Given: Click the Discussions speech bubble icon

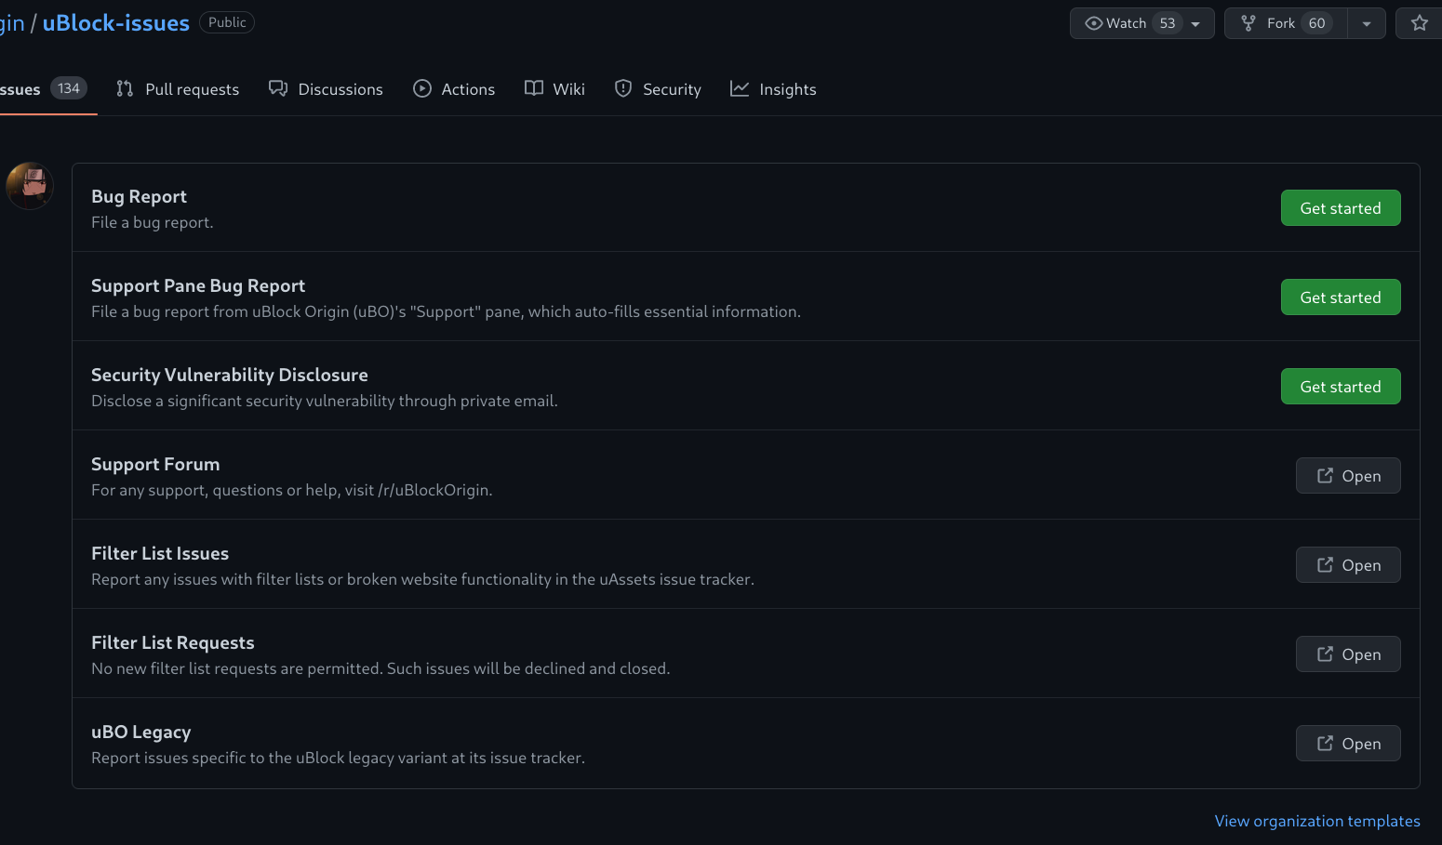Looking at the screenshot, I should [277, 88].
